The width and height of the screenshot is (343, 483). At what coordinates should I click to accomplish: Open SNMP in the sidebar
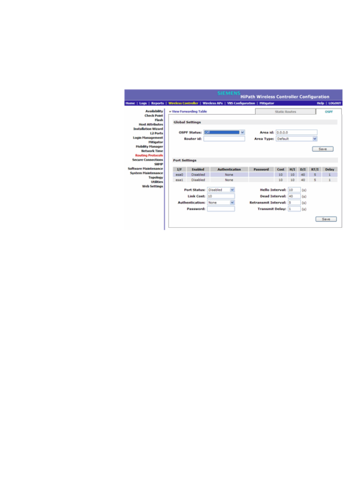[x=158, y=164]
